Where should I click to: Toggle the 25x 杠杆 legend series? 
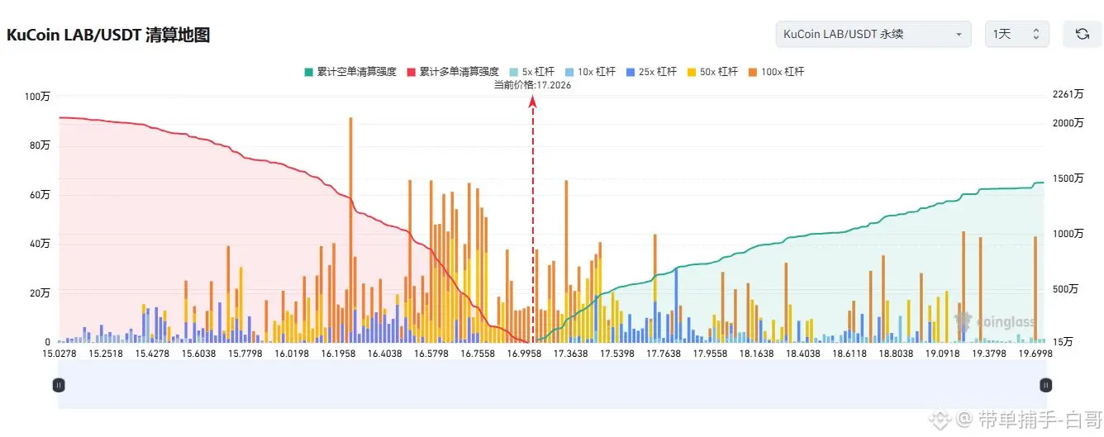point(652,72)
